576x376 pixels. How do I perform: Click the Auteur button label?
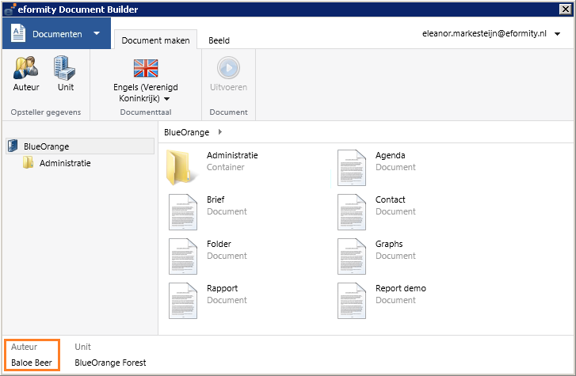pyautogui.click(x=26, y=87)
